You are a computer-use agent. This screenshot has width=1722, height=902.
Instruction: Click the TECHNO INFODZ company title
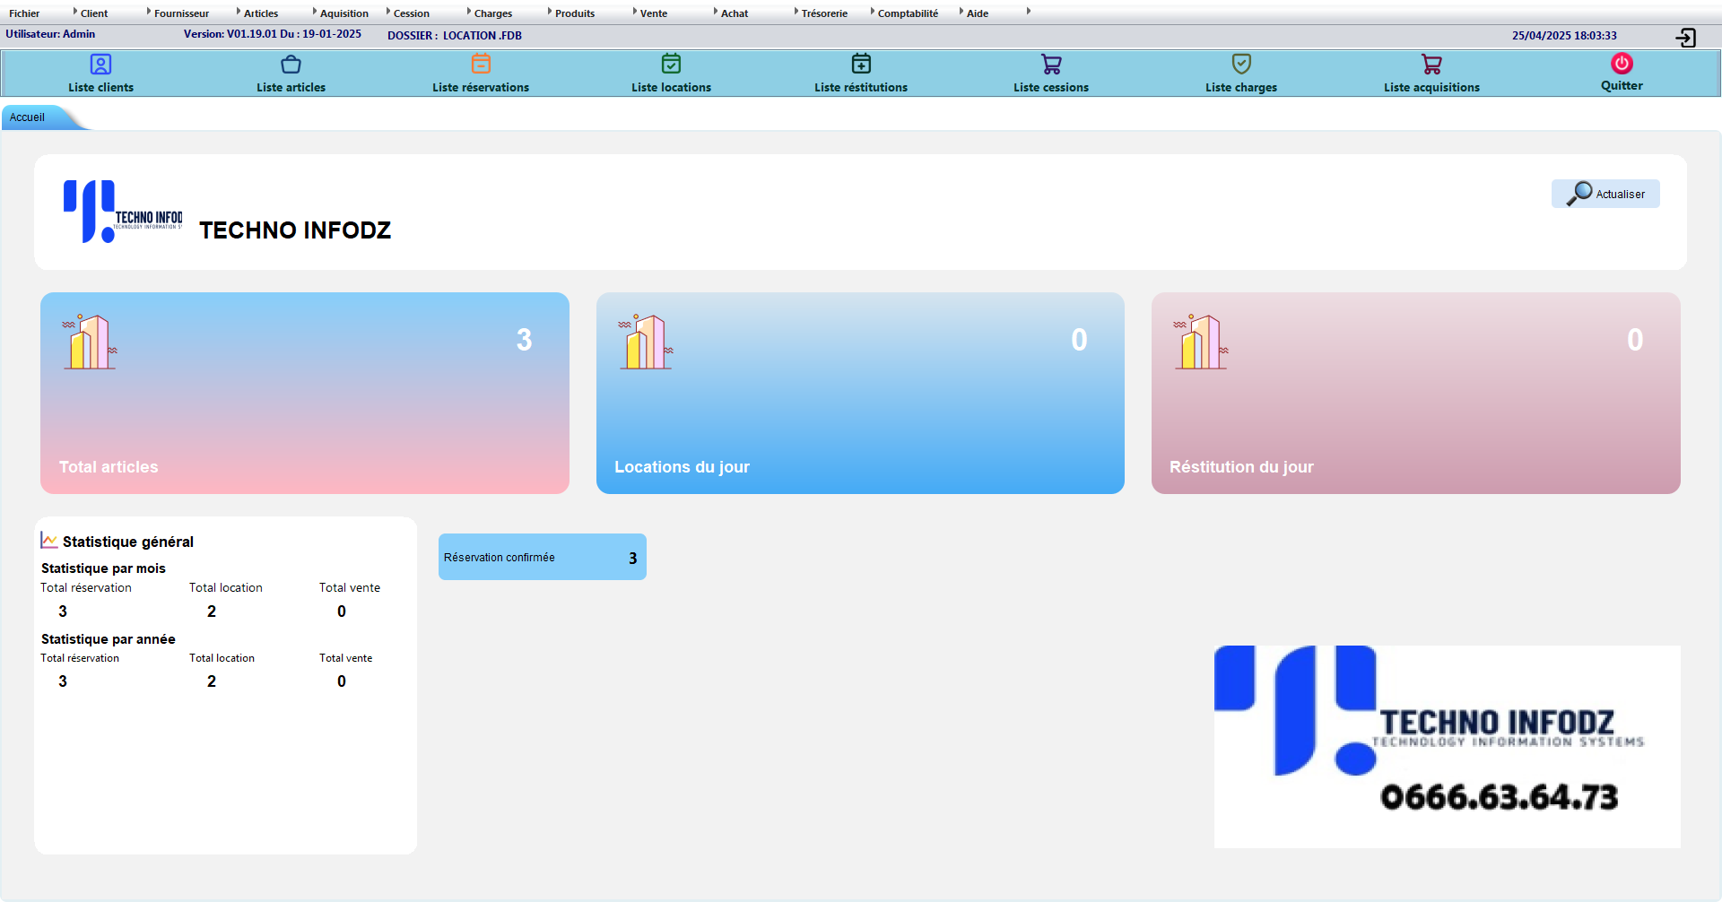295,230
